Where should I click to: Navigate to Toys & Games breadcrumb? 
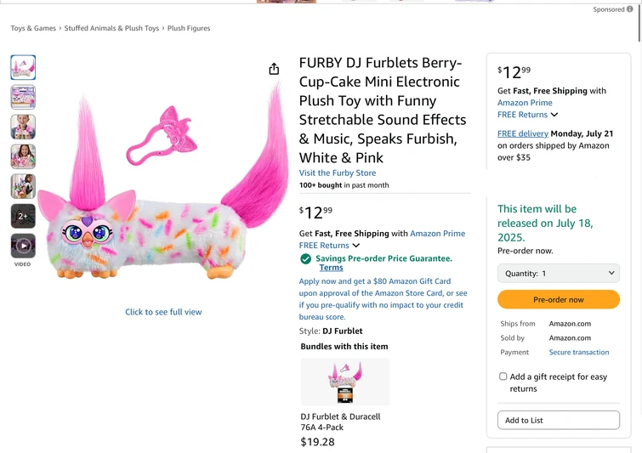pos(33,28)
